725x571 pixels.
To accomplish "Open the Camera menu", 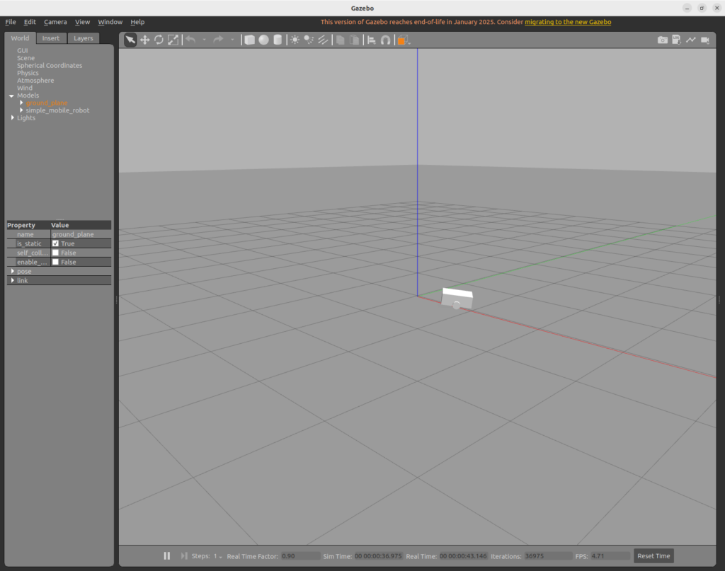I will (x=55, y=22).
